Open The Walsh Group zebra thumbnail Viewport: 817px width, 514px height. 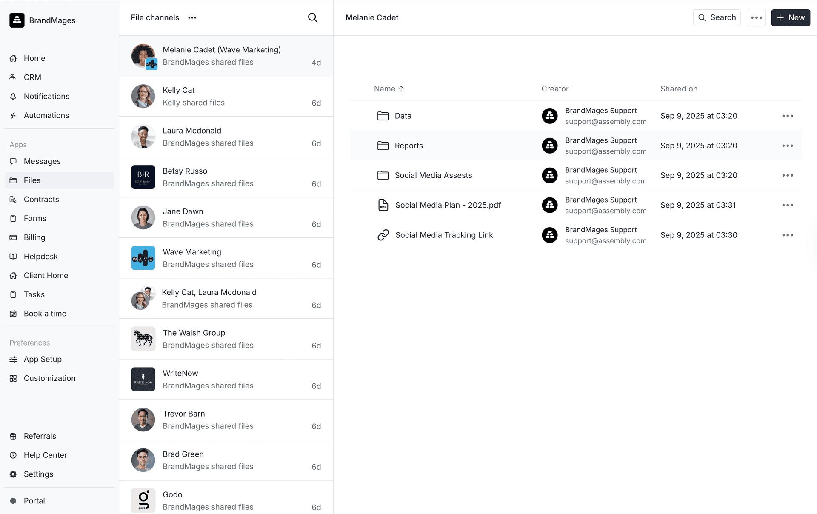143,339
